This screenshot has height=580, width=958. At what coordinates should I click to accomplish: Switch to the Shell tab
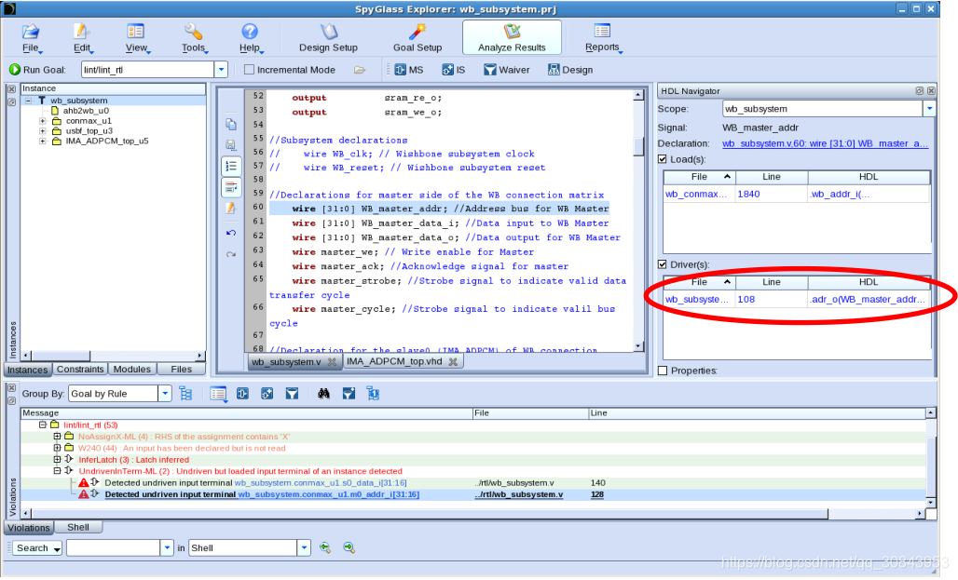point(77,527)
